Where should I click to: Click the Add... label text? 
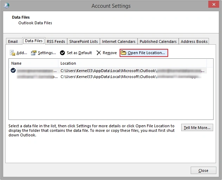tap(22, 53)
